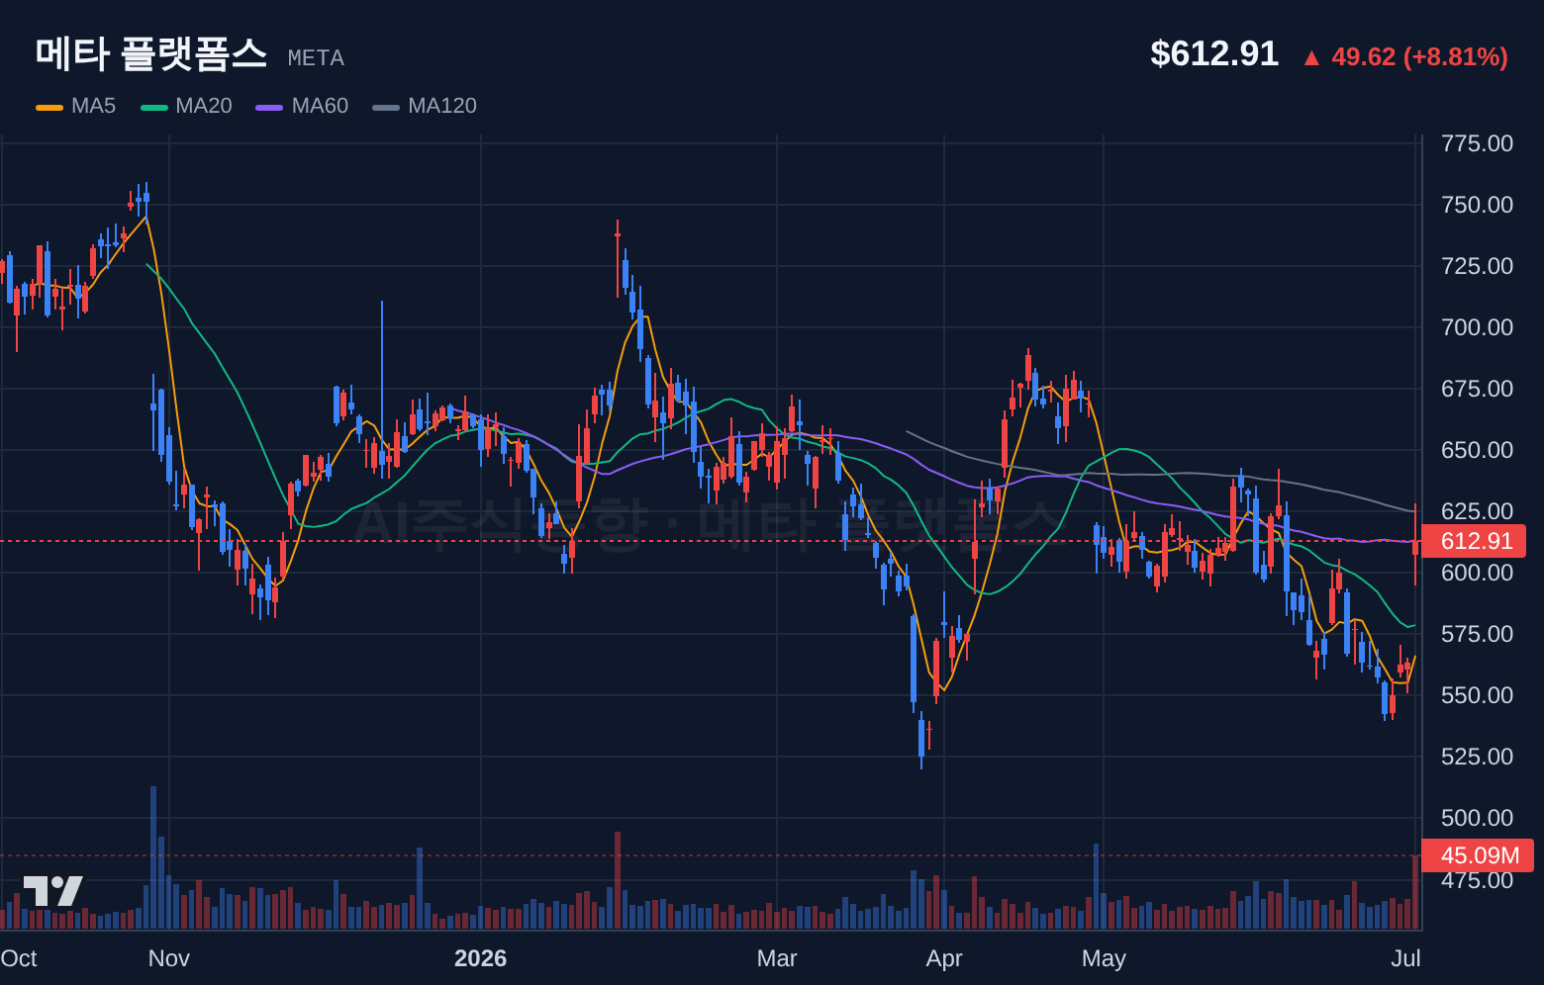Click the 메타 플랫폼스 stock title

151,53
